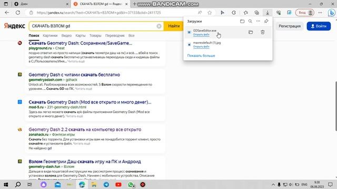Click the Яндекс logo
Image resolution: width=337 pixels, height=189 pixels.
pyautogui.click(x=14, y=26)
